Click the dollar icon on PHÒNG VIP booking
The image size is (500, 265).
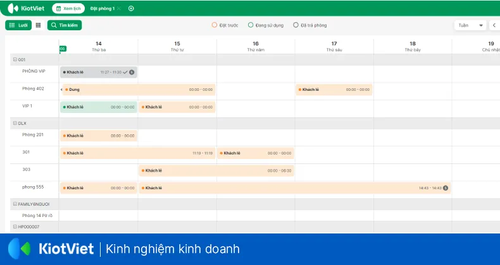point(132,72)
